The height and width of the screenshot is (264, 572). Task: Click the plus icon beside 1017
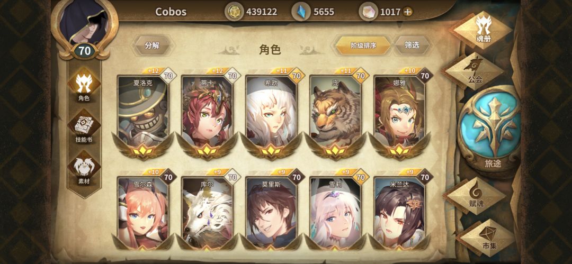[408, 12]
